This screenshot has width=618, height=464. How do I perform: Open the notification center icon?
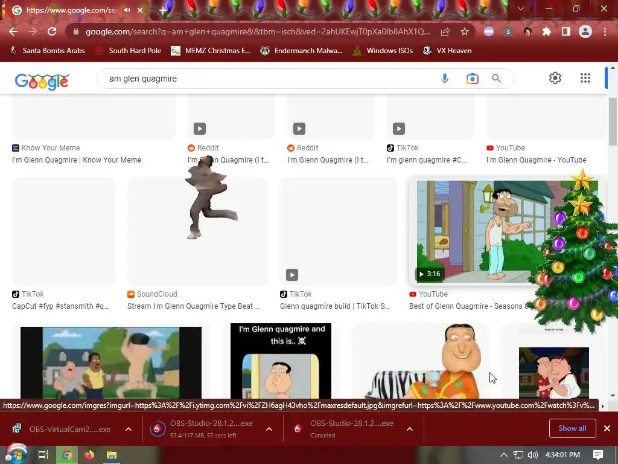[x=598, y=455]
